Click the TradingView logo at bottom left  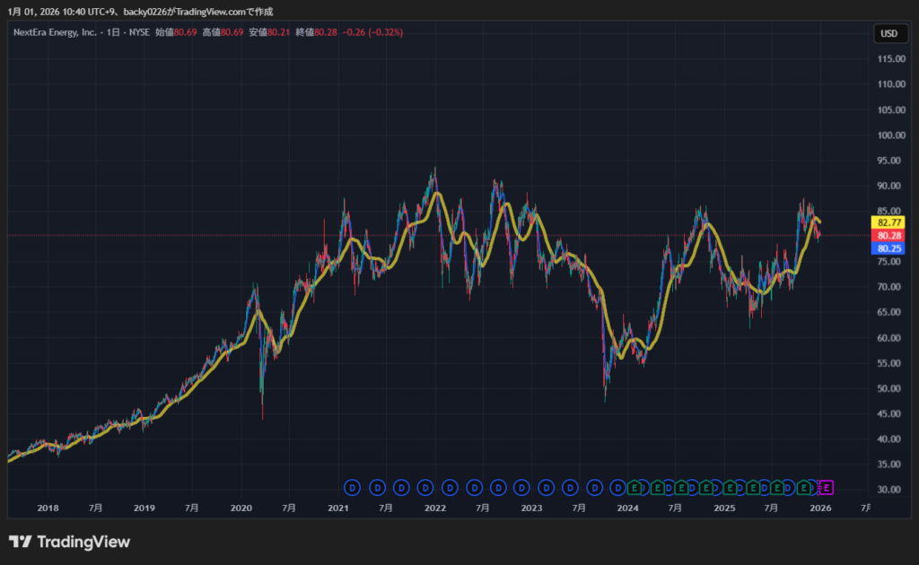pyautogui.click(x=69, y=542)
